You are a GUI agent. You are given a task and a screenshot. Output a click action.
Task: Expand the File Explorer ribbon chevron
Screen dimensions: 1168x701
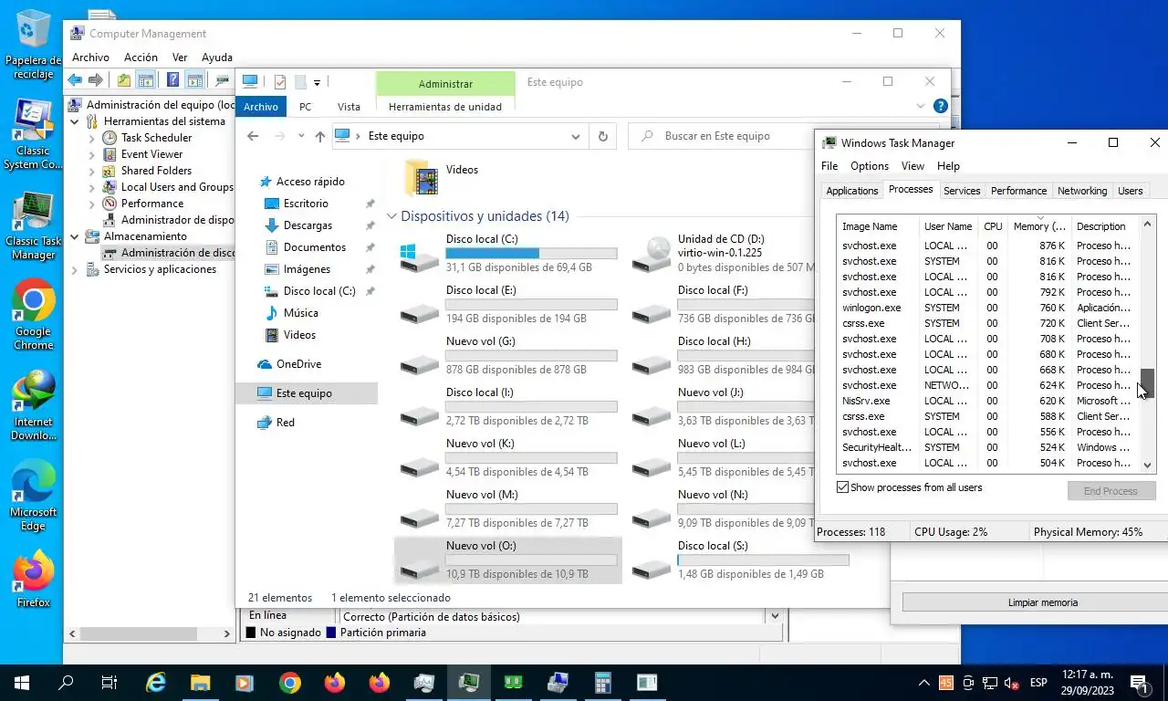921,106
